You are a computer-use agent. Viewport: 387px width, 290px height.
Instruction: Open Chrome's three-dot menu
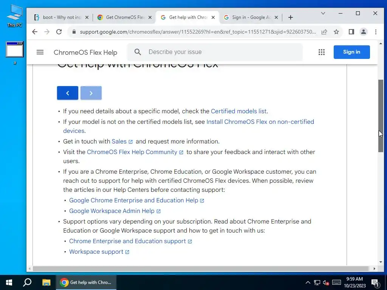(x=376, y=32)
